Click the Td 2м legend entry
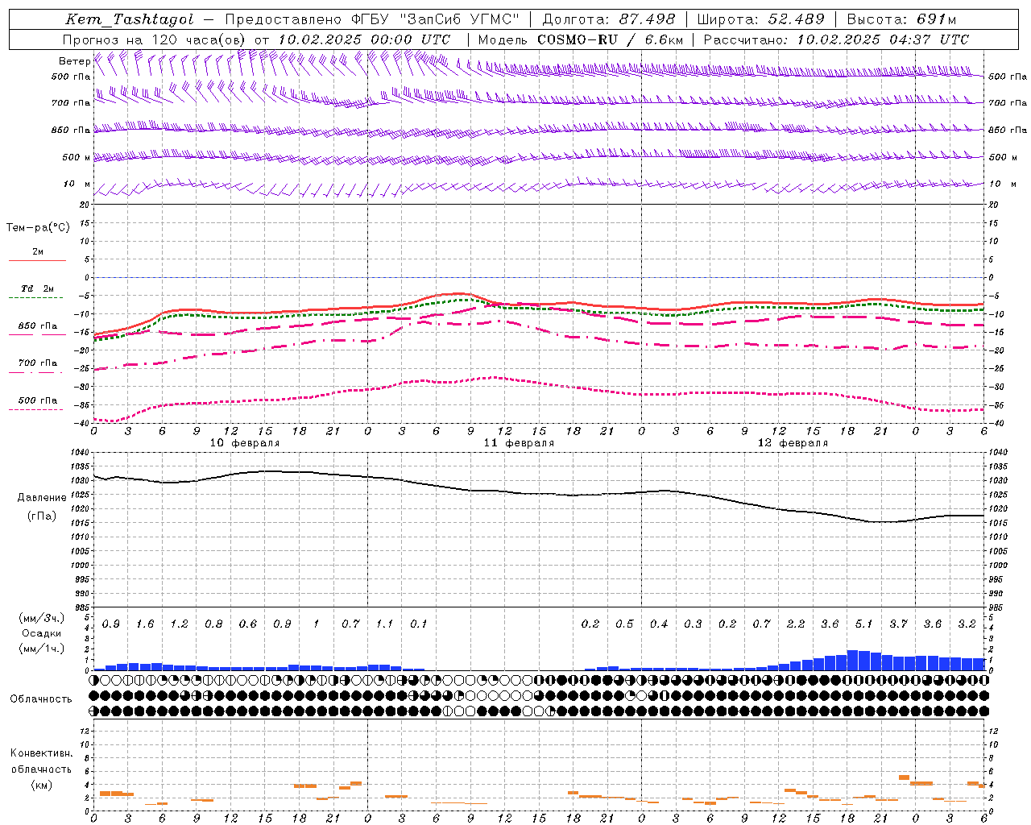 37,288
